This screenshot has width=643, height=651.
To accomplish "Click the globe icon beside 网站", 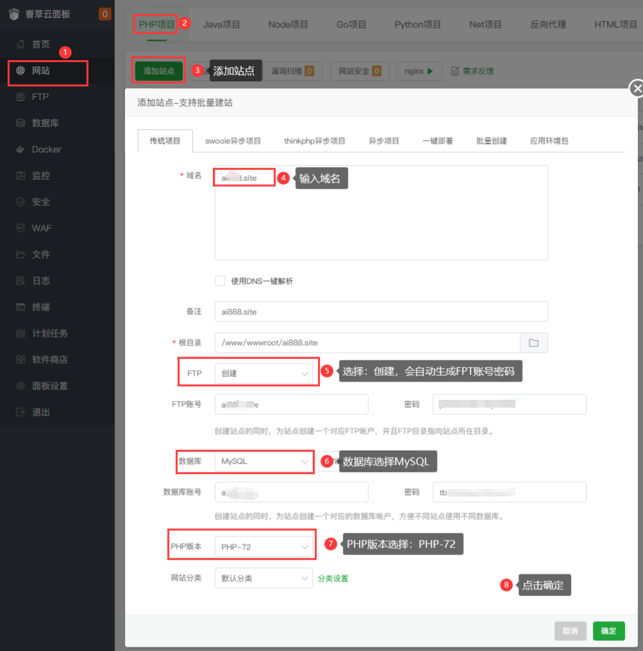I will coord(21,70).
